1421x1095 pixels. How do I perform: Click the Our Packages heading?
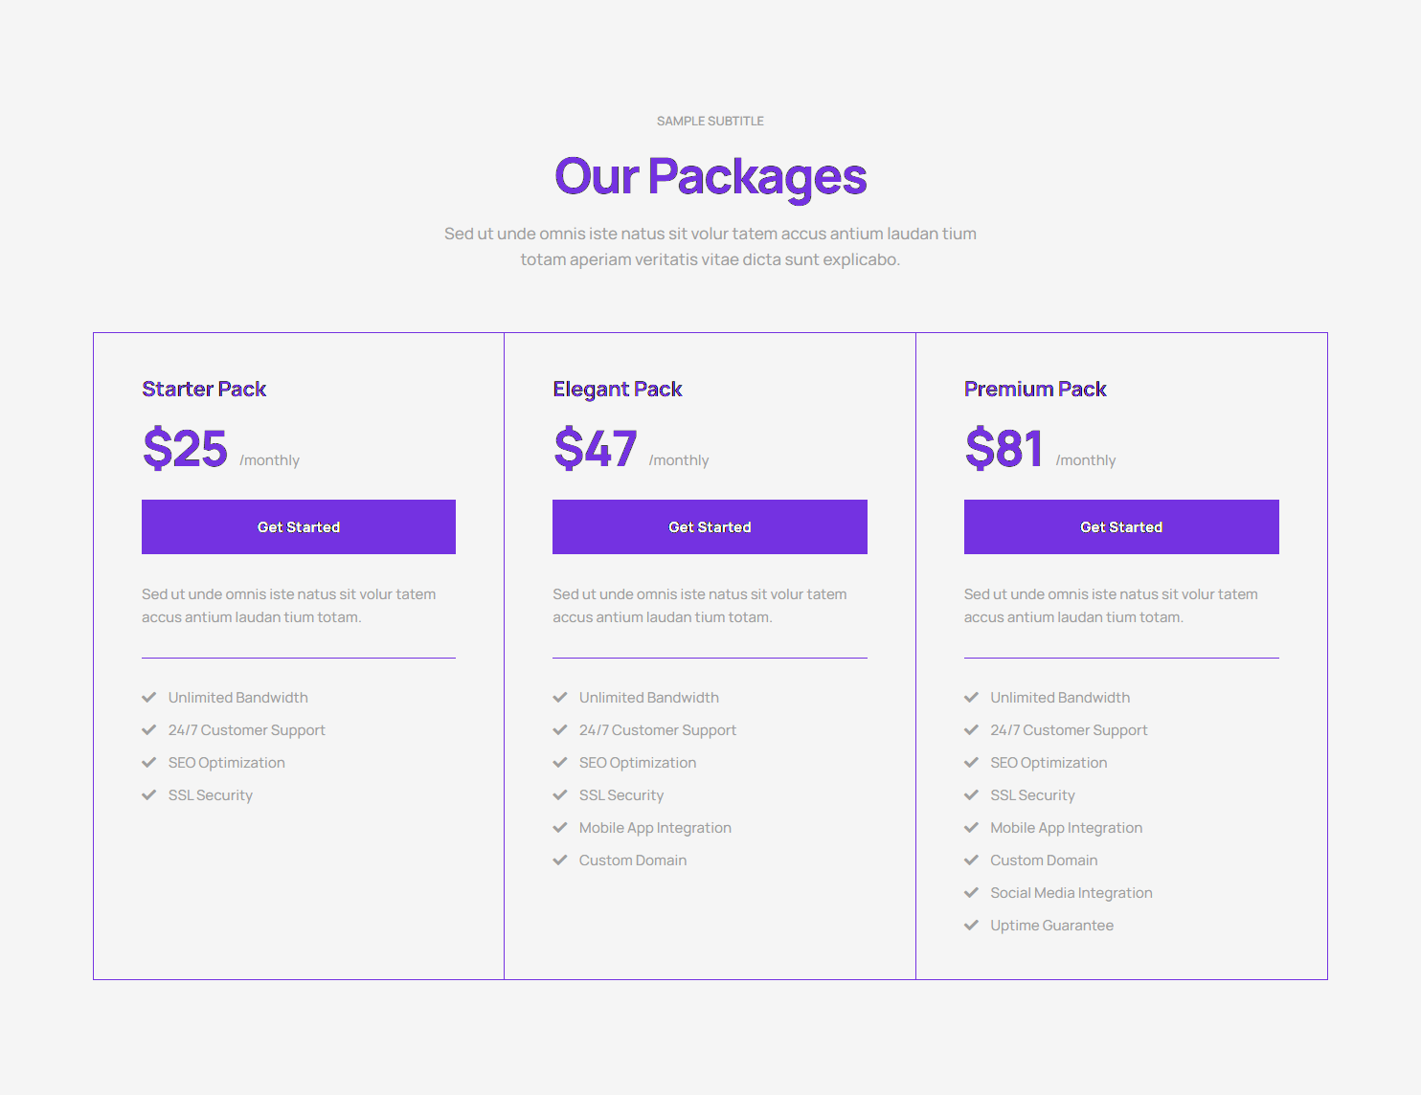pyautogui.click(x=710, y=177)
